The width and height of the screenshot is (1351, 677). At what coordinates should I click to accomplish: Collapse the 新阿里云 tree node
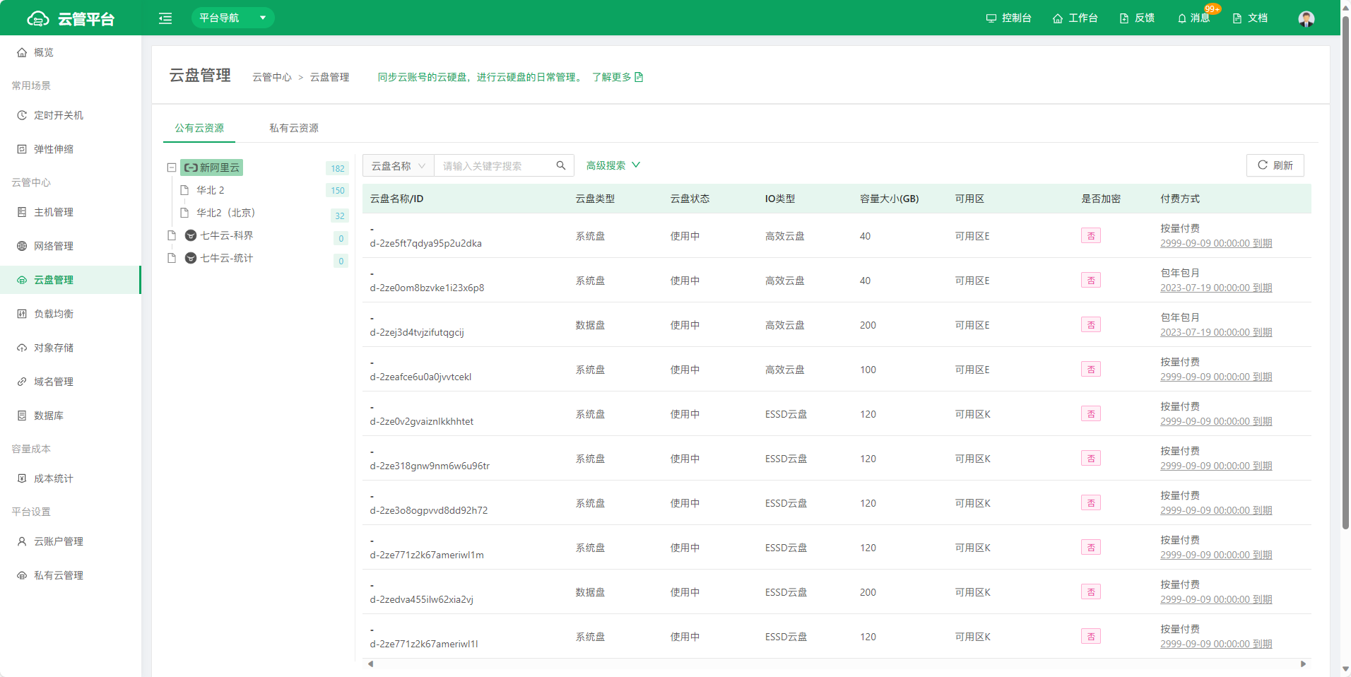[171, 167]
